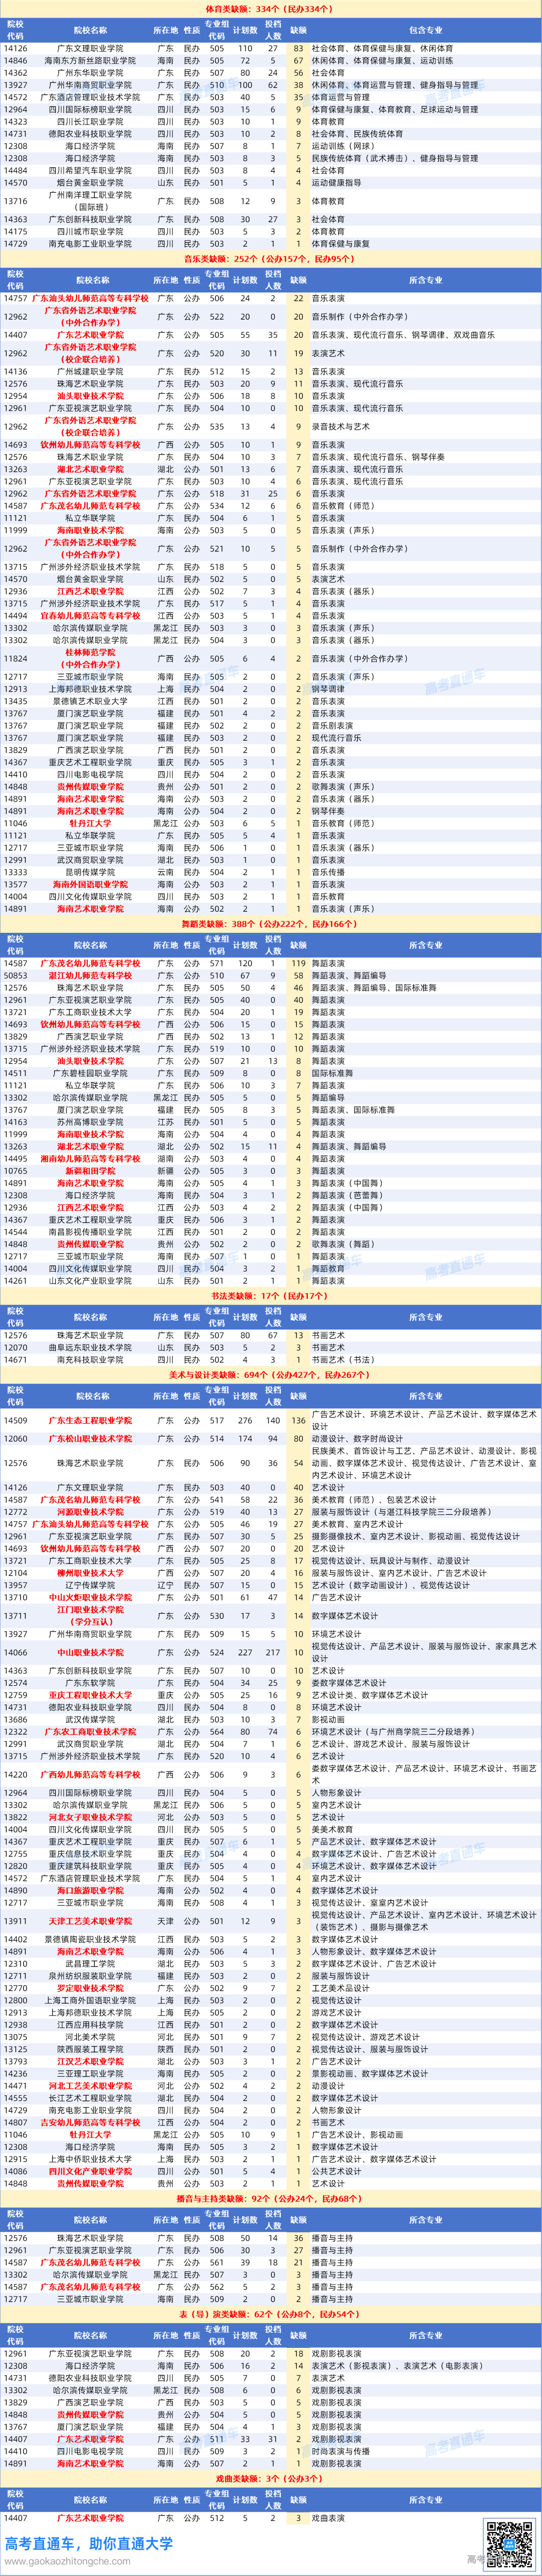Click 泉州纺织服装职业学院 row

[270, 1975]
